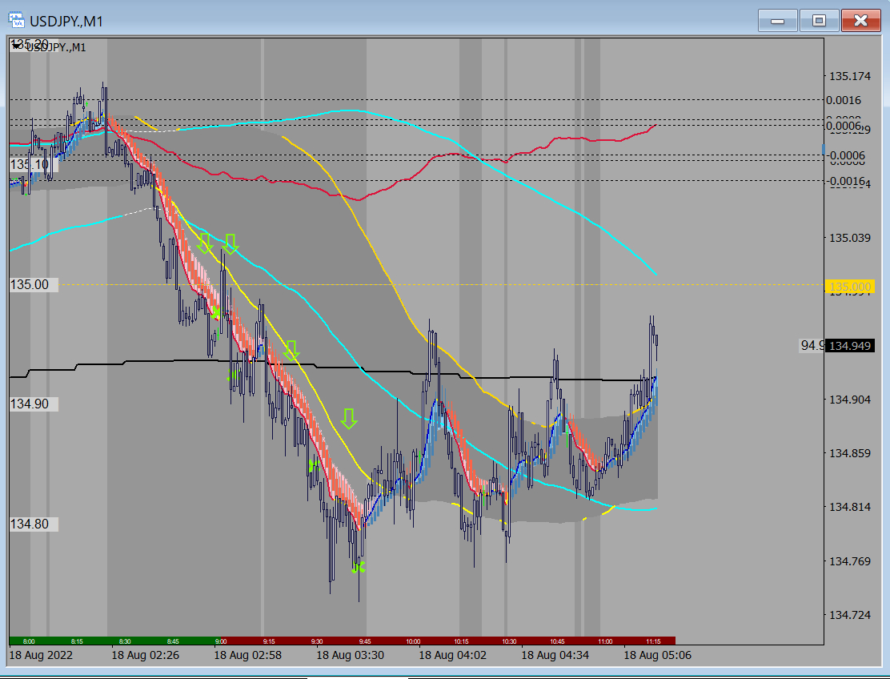Open the small triangle menu beside USDJPY.,M1 label
This screenshot has height=679, width=890.
click(15, 47)
